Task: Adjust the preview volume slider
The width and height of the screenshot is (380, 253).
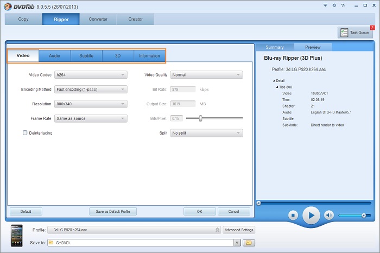Action: coord(364,215)
